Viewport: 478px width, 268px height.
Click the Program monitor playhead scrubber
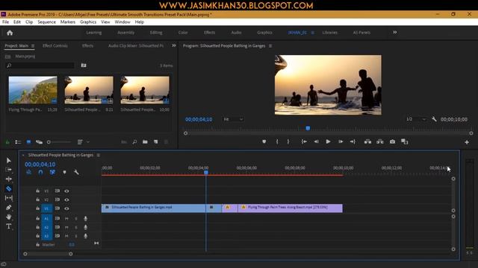[308, 128]
